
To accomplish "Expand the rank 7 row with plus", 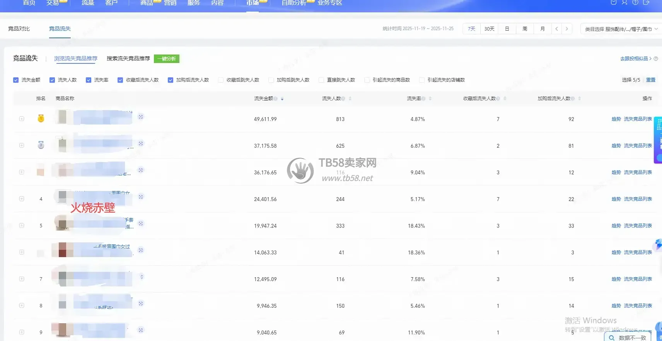I will pos(22,279).
